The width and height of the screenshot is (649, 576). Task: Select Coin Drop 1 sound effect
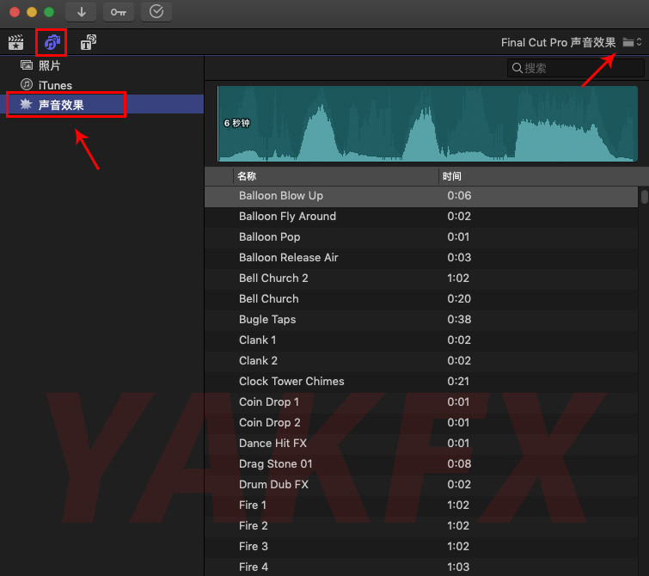pyautogui.click(x=421, y=402)
